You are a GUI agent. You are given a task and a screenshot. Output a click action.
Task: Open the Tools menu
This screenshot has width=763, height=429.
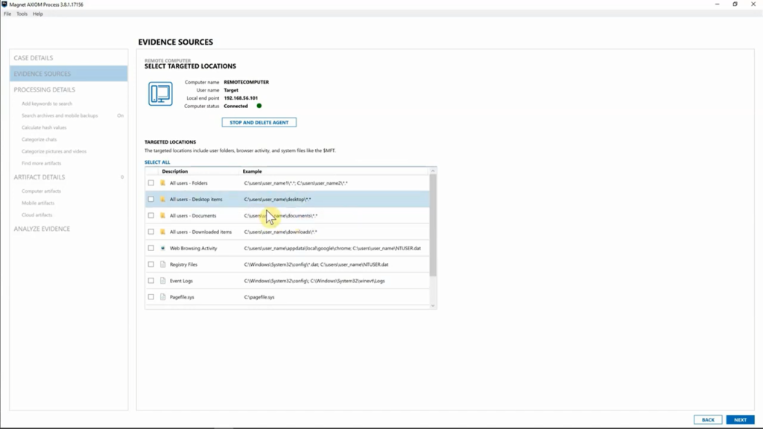point(22,13)
